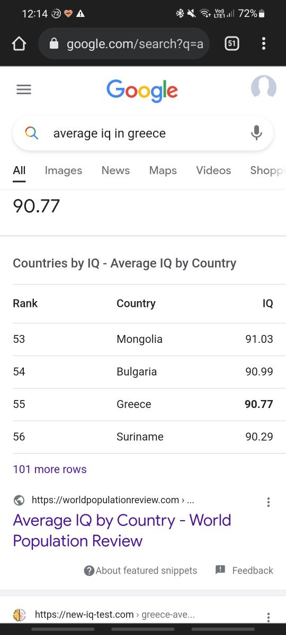Open the Videos results tab
The height and width of the screenshot is (635, 286).
213,170
